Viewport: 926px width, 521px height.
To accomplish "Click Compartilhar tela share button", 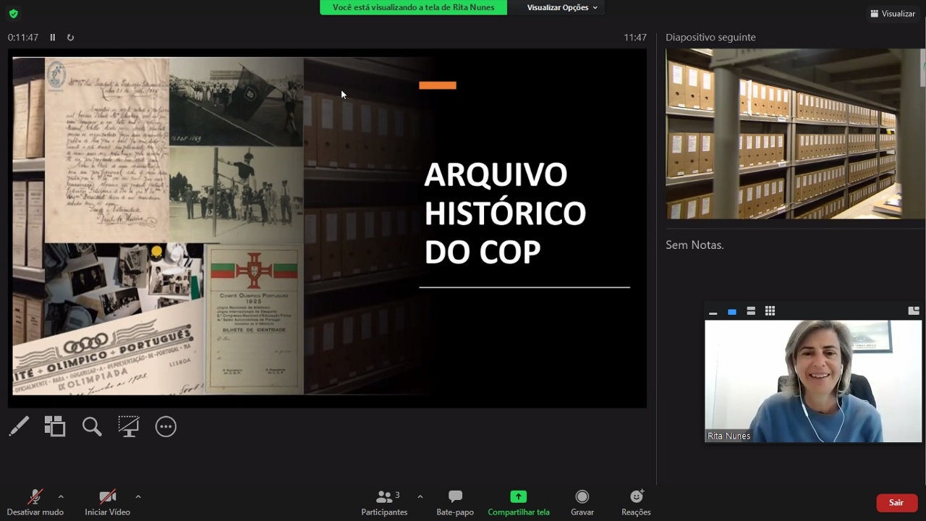I will [x=519, y=502].
